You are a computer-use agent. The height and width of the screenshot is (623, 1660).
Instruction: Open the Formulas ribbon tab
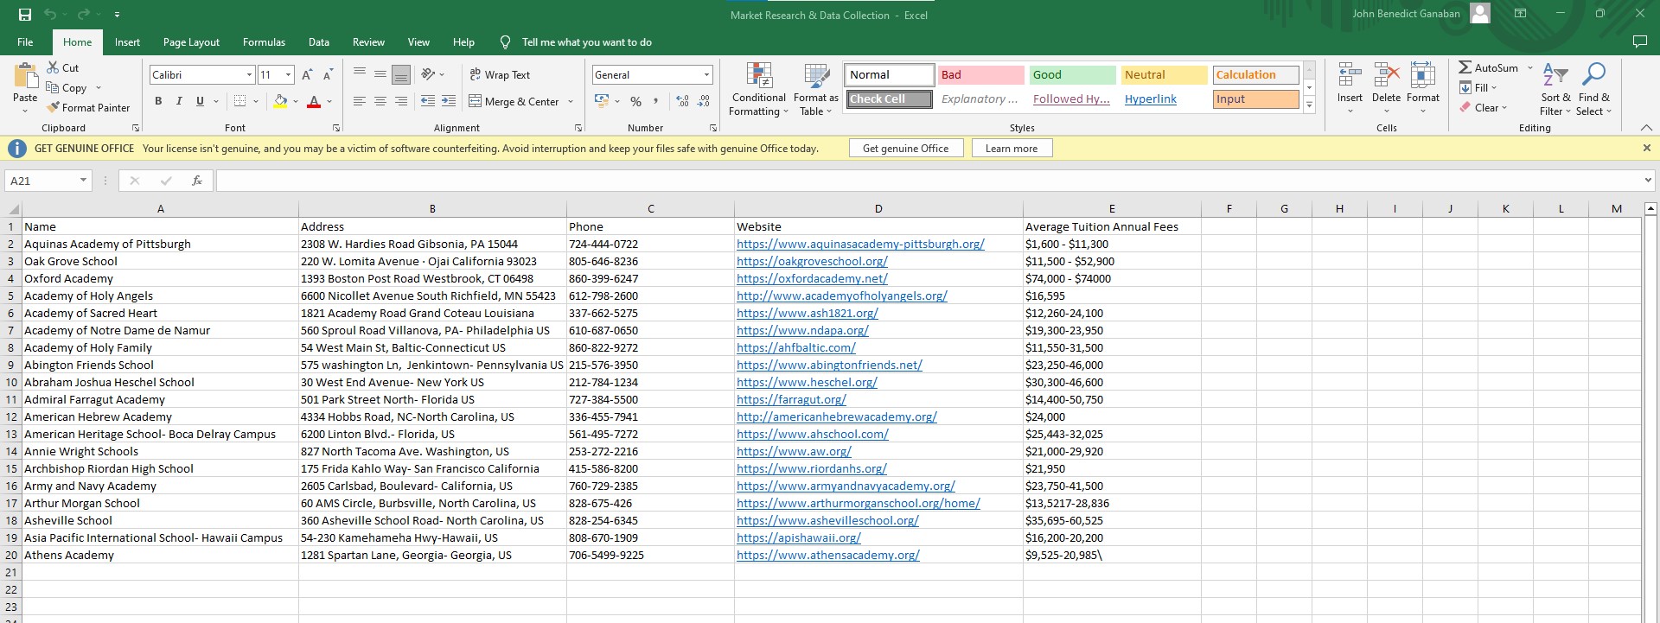pos(264,42)
